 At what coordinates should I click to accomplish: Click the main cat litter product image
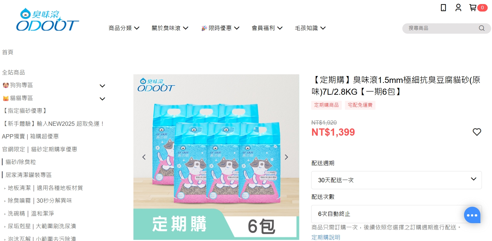coord(216,157)
